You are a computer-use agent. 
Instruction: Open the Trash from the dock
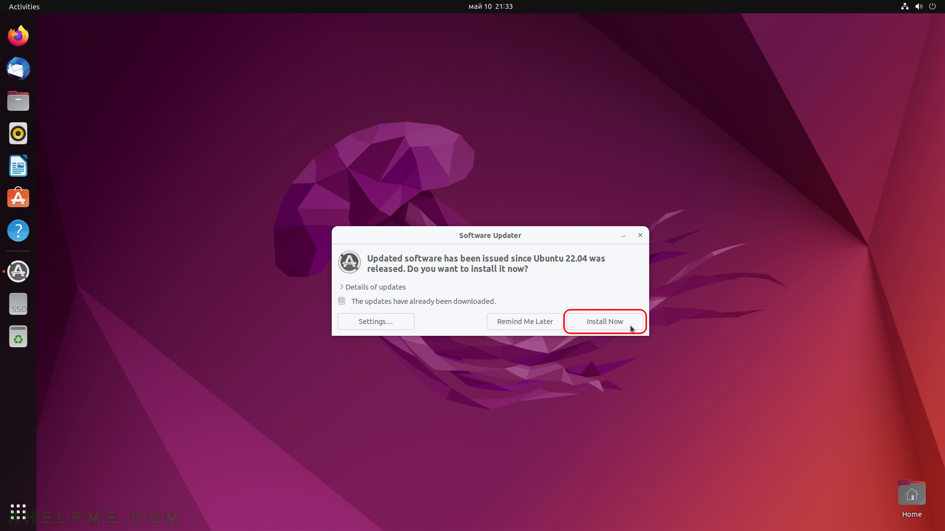point(18,336)
